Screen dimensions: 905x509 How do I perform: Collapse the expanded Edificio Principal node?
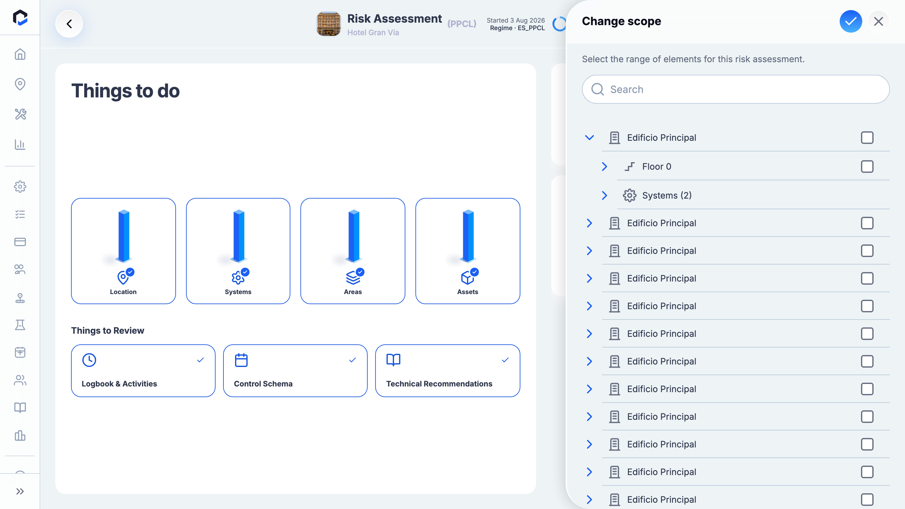click(x=590, y=137)
